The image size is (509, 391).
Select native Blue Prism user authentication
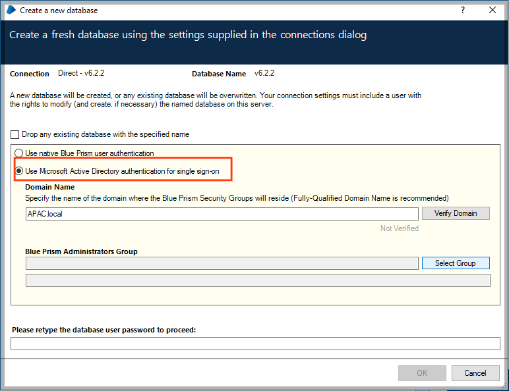click(19, 153)
